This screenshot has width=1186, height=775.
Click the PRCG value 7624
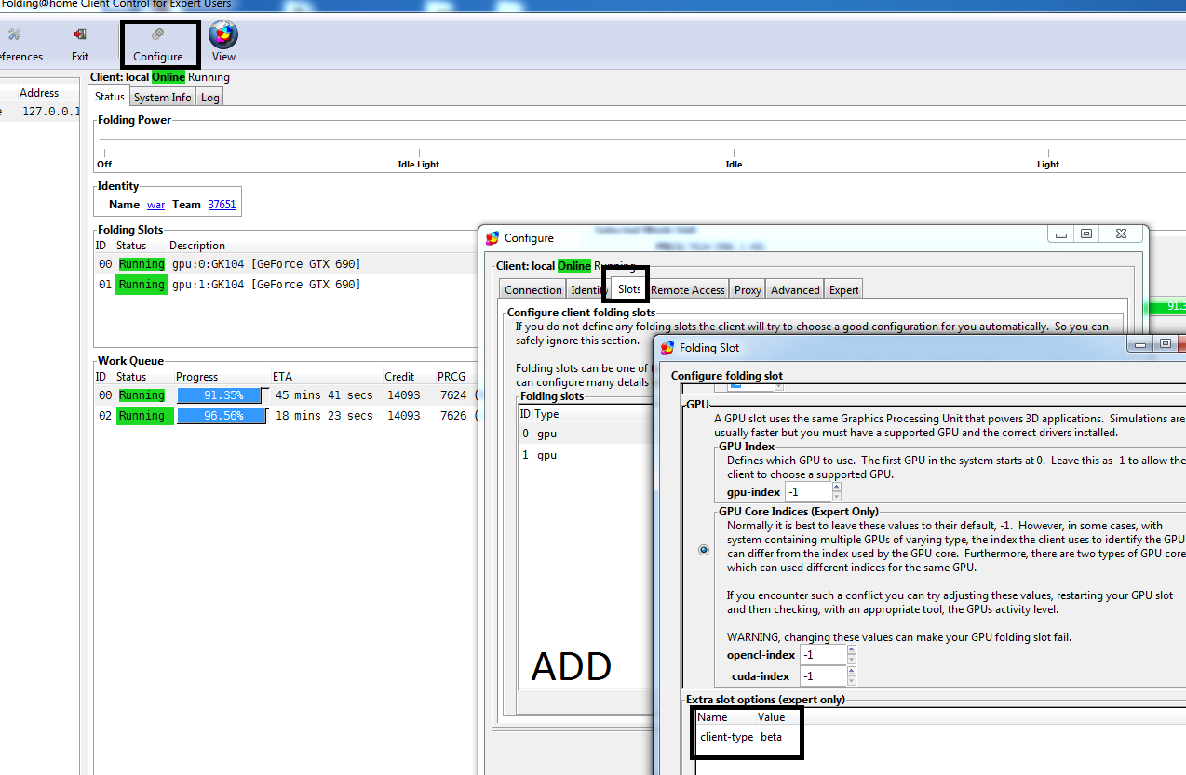pos(453,395)
